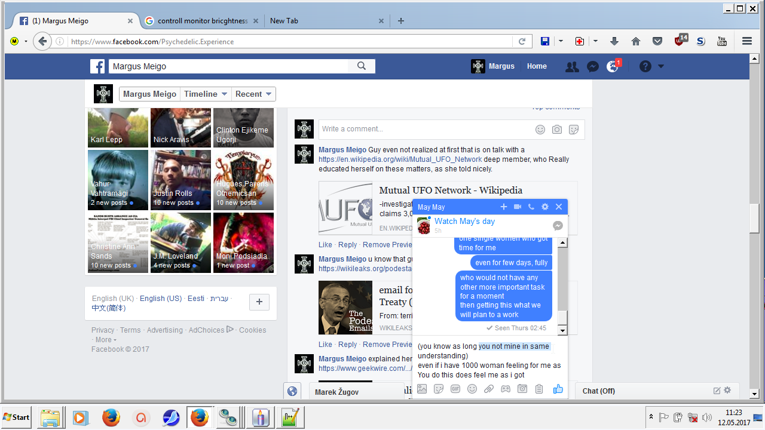
Task: Attach a photo in the chat box
Action: point(422,389)
